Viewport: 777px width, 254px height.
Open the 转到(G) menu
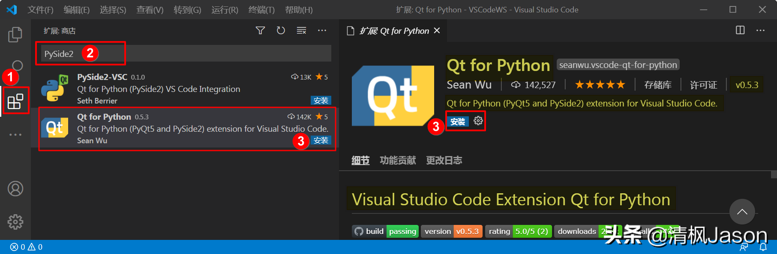point(187,9)
